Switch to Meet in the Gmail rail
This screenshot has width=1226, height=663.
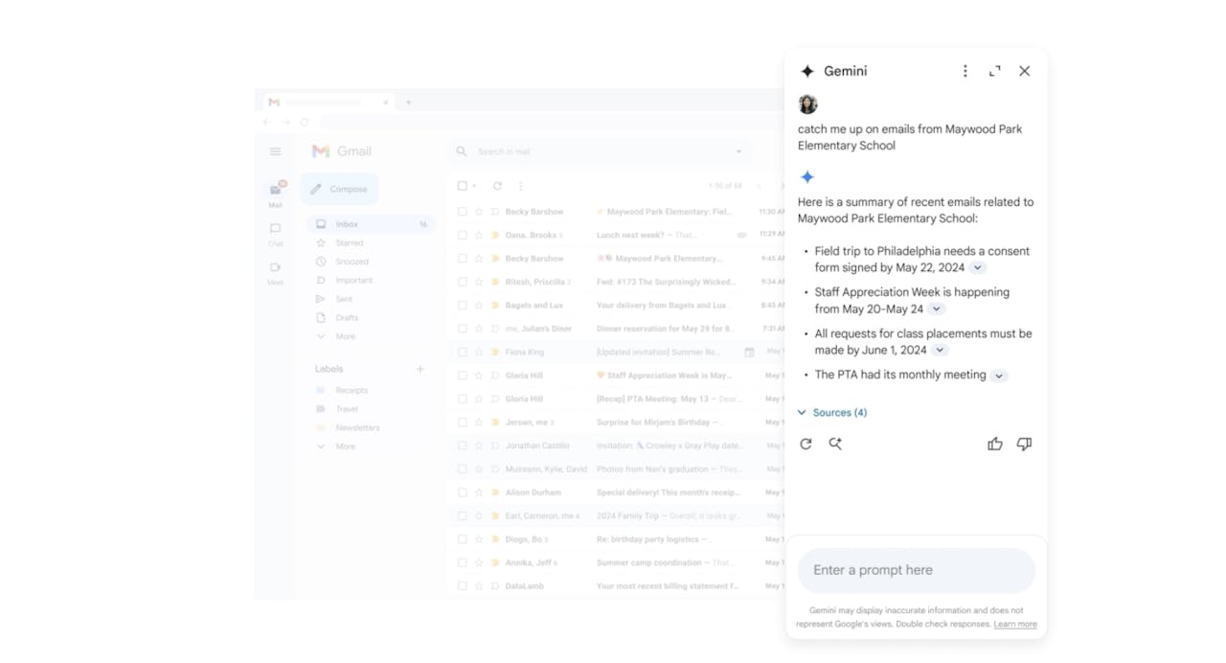[275, 273]
